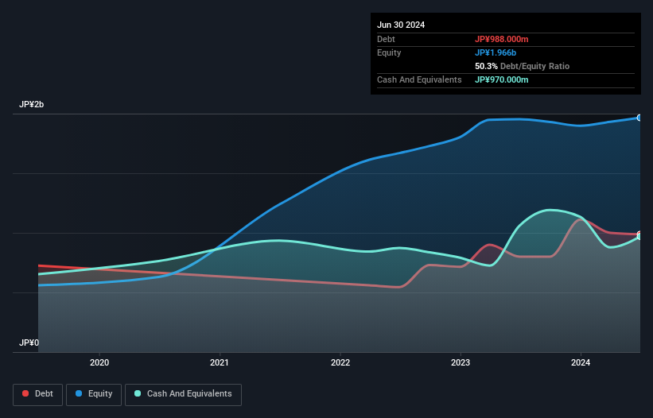
Task: Click the JP¥2b y-axis label
Action: pyautogui.click(x=31, y=104)
